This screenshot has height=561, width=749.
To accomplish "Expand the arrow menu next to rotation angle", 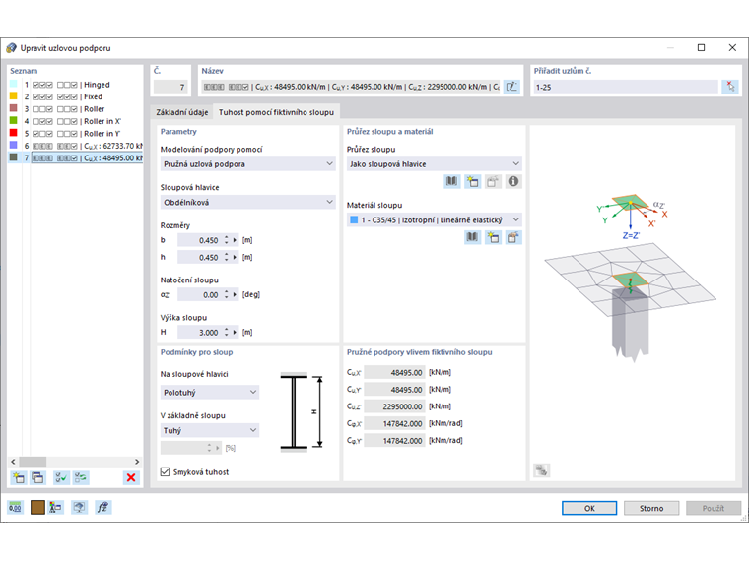I will tap(235, 295).
